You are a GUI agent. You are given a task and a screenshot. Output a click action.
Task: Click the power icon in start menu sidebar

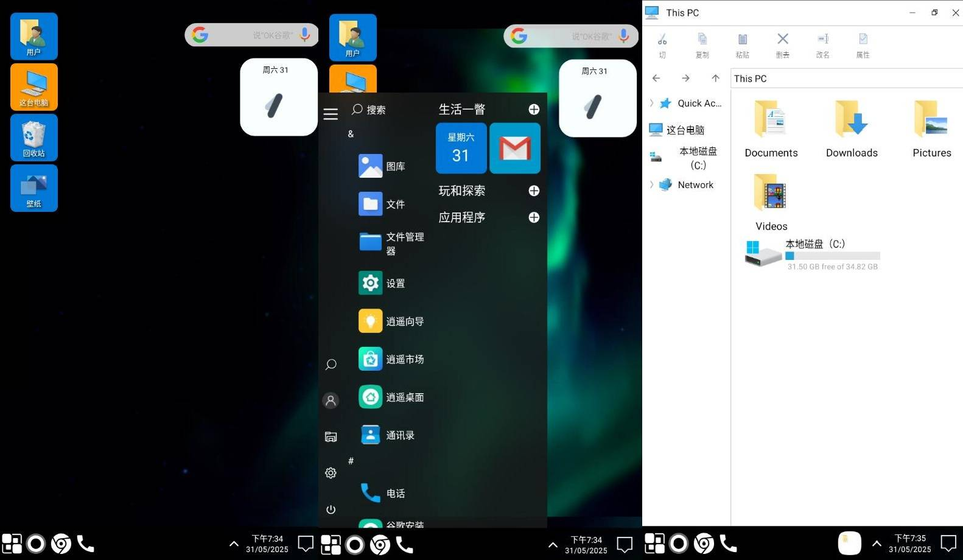pyautogui.click(x=331, y=509)
